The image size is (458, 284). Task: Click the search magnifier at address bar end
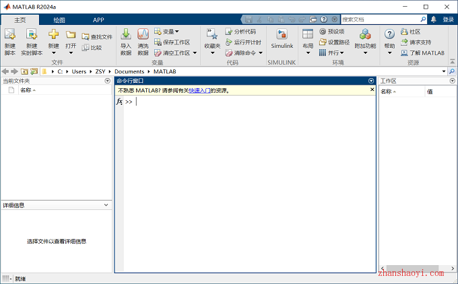452,71
